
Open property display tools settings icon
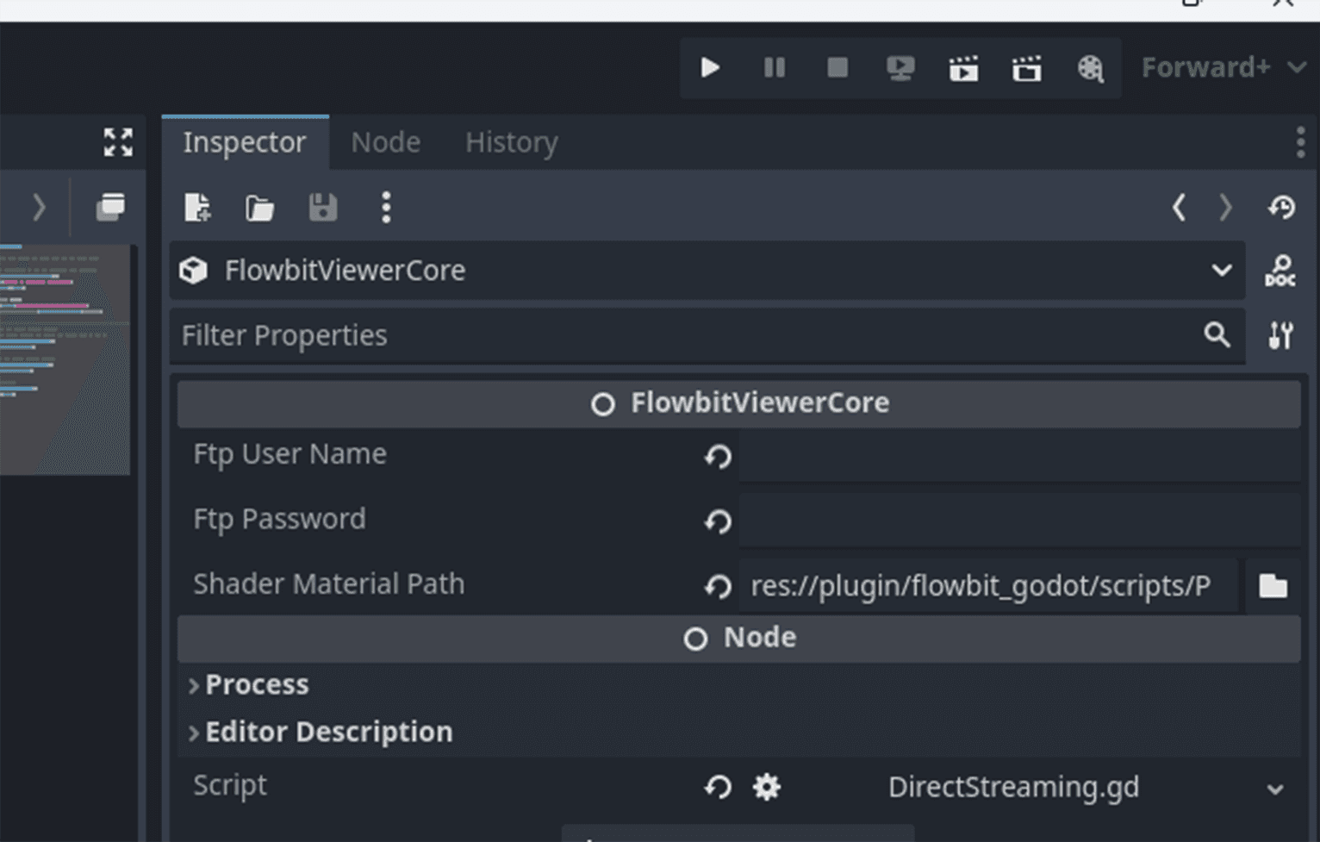[1280, 335]
